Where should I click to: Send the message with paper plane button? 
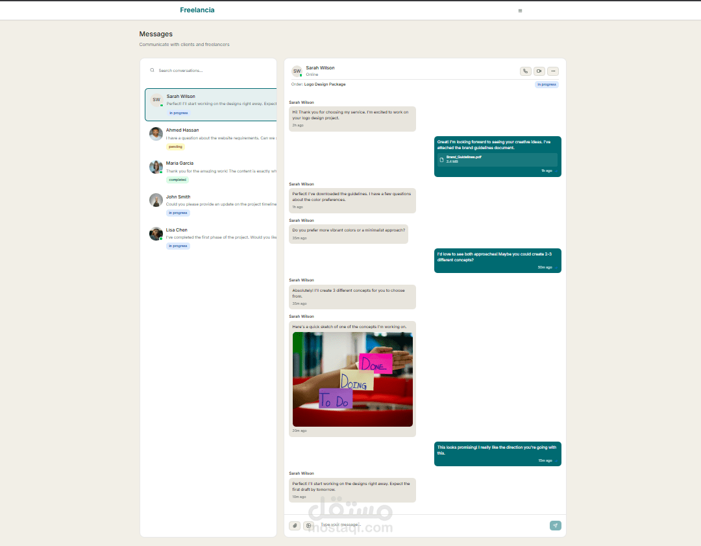point(555,525)
